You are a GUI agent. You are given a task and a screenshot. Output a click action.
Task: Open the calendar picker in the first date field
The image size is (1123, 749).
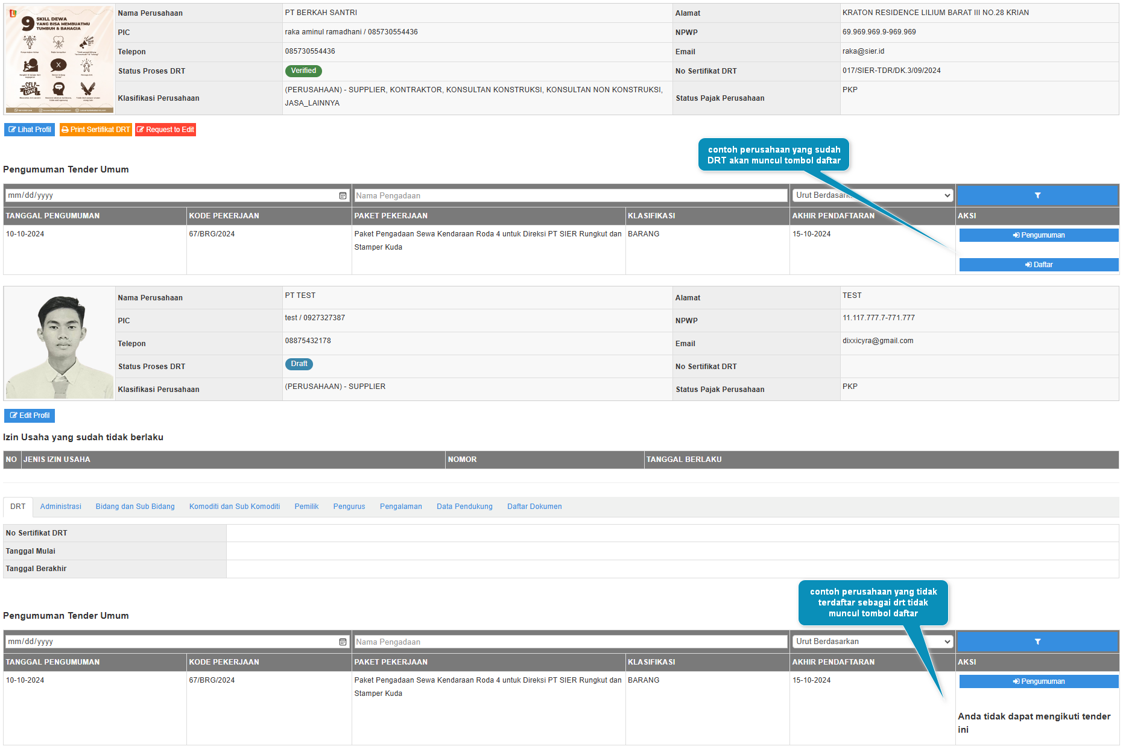pos(343,195)
